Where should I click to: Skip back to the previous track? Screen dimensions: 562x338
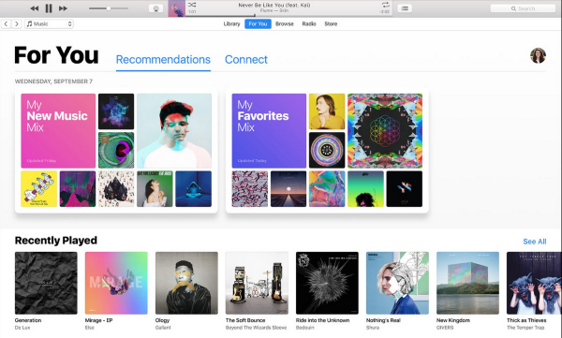click(35, 8)
